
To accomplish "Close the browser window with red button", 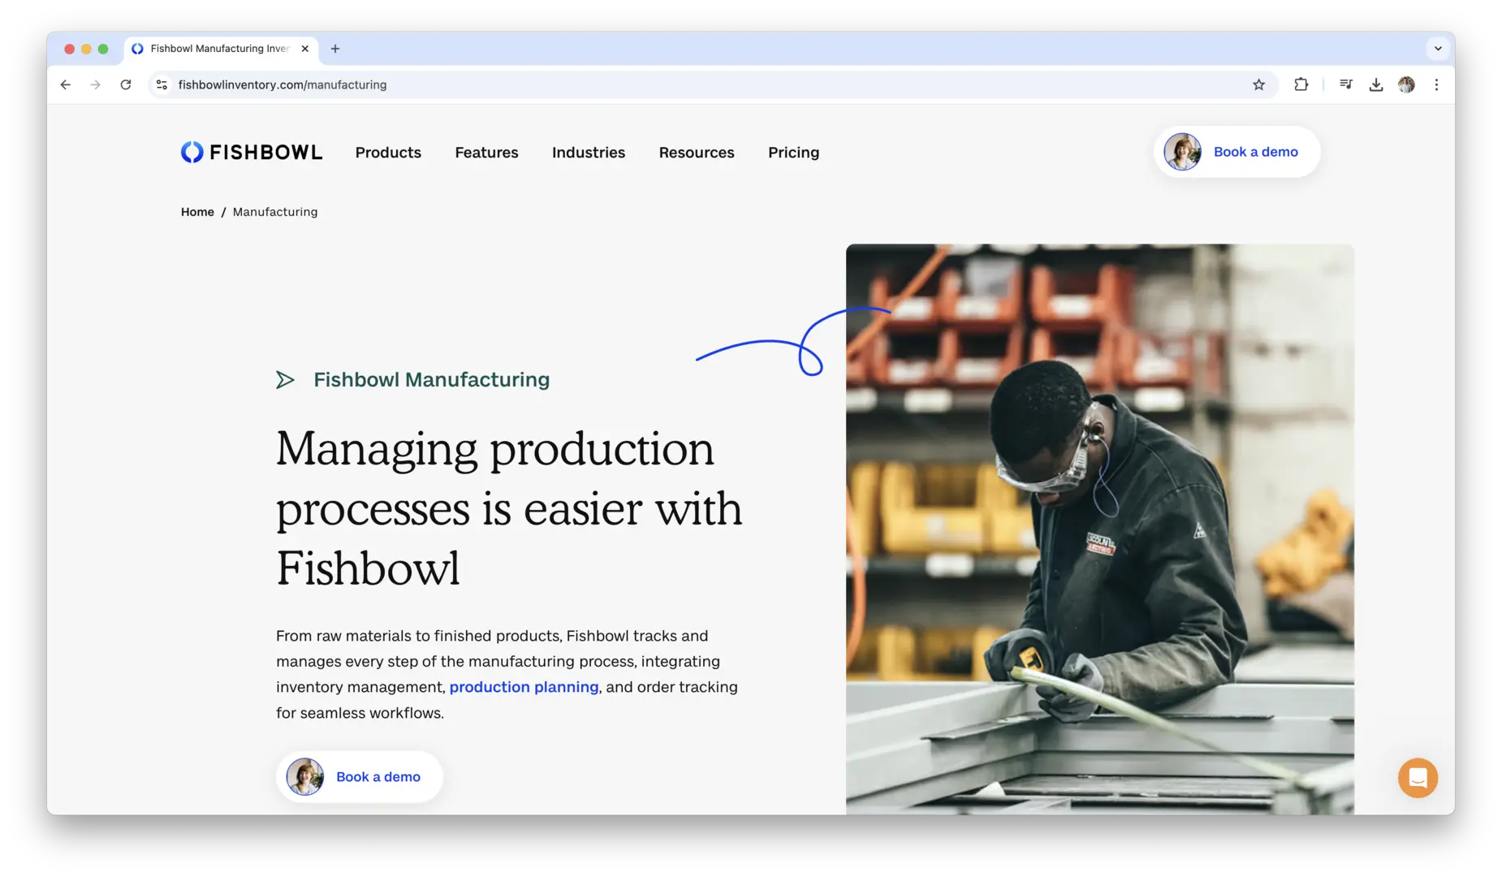I will pos(69,49).
